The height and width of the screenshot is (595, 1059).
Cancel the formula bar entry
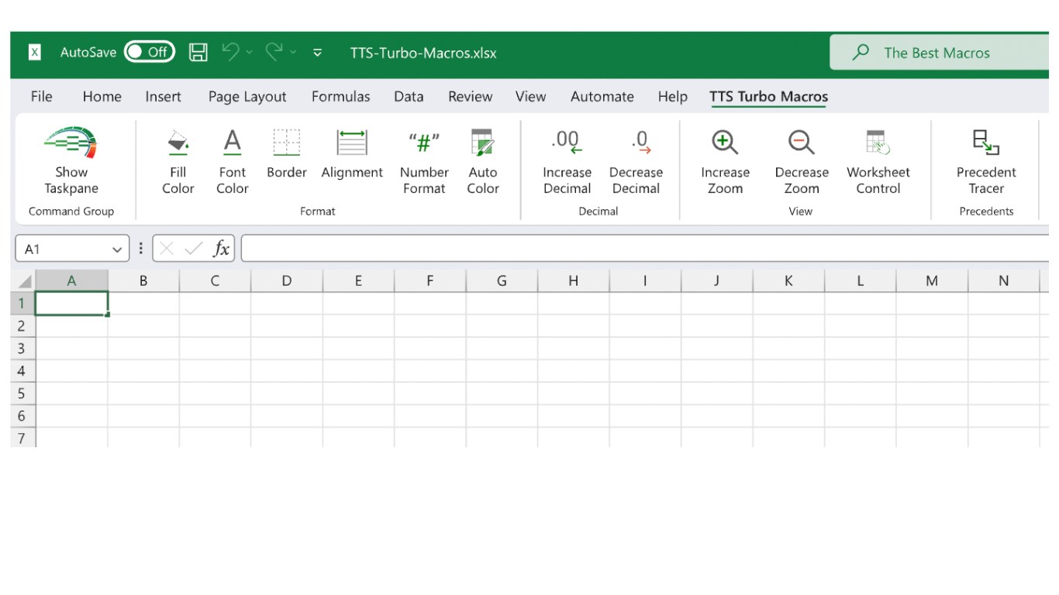166,249
